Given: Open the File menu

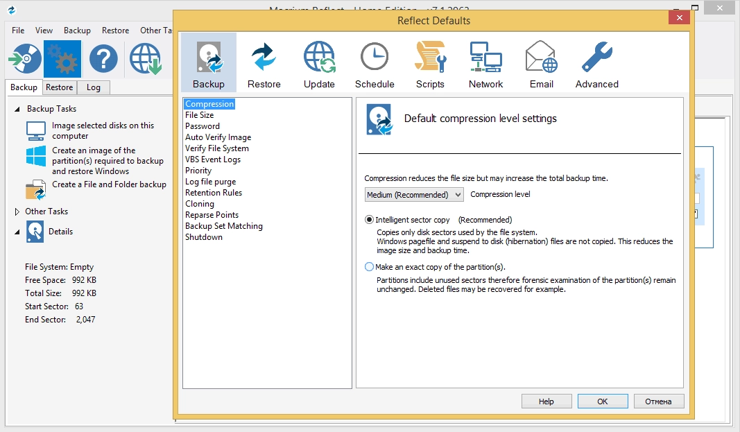Looking at the screenshot, I should point(18,31).
